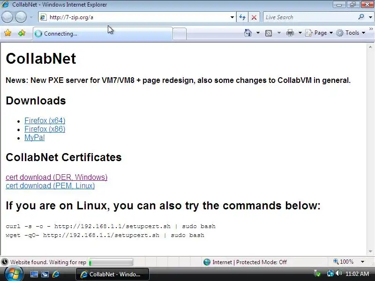The height and width of the screenshot is (281, 375).
Task: Click the curl setupcert.sh command text
Action: click(111, 226)
